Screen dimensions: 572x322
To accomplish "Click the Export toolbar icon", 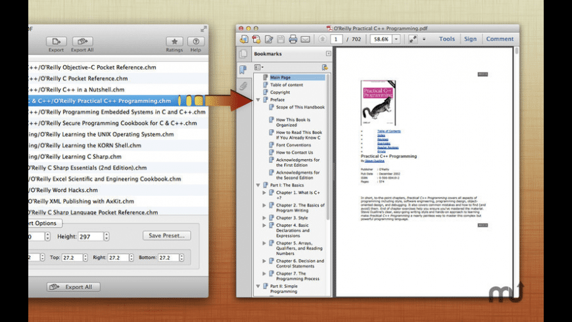I will (x=56, y=41).
